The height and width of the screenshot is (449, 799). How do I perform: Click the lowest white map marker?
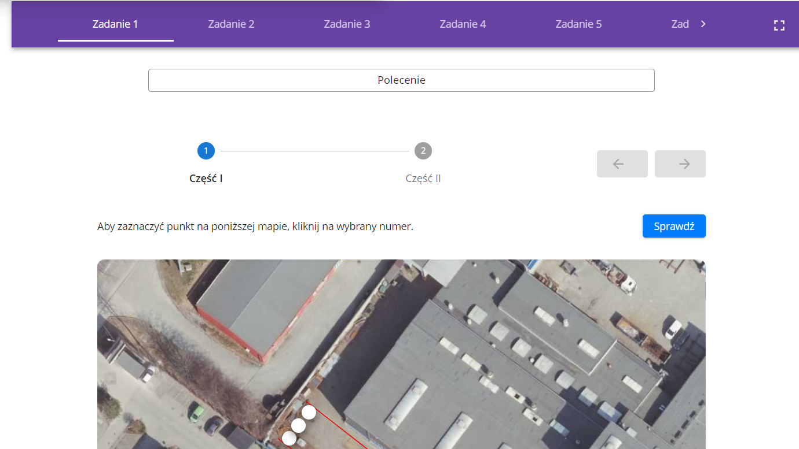[289, 439]
